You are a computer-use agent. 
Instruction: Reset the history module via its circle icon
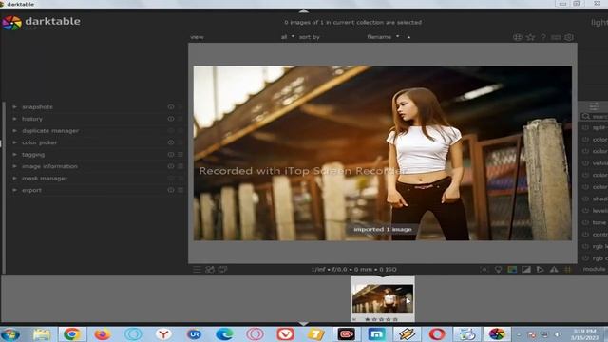(171, 119)
